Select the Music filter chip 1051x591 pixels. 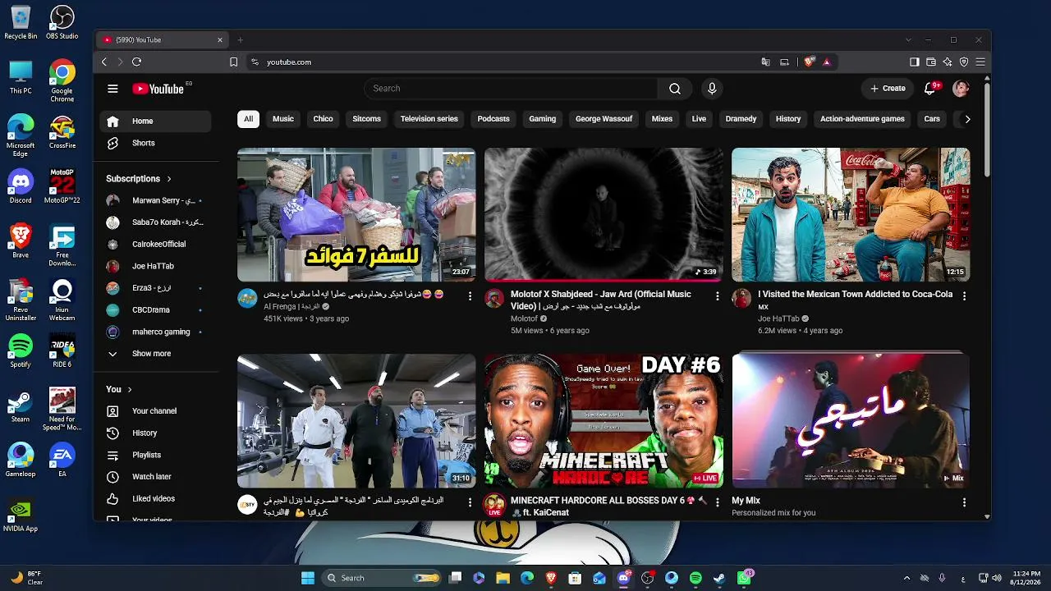click(x=283, y=119)
